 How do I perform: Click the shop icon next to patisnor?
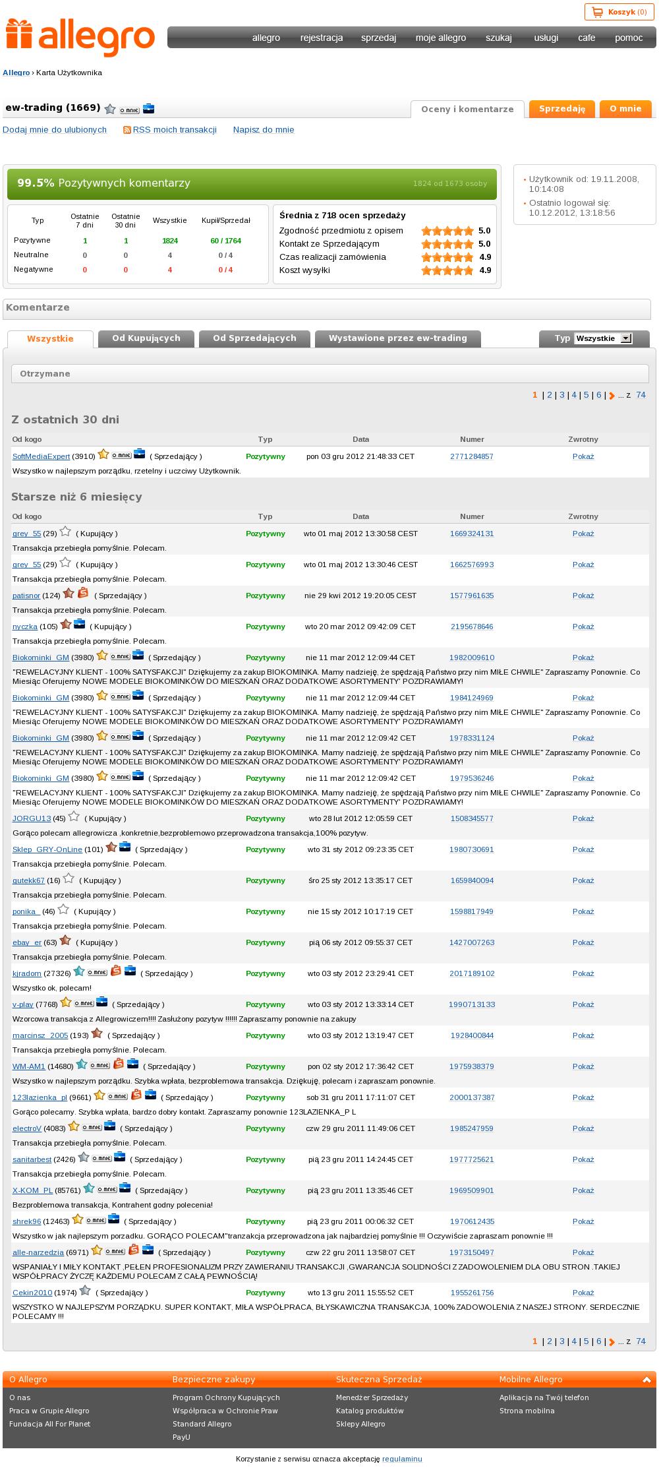coord(82,593)
